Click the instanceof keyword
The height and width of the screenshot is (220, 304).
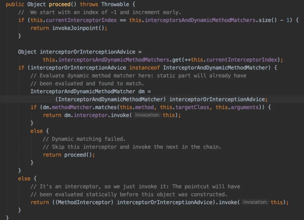[x=146, y=68]
